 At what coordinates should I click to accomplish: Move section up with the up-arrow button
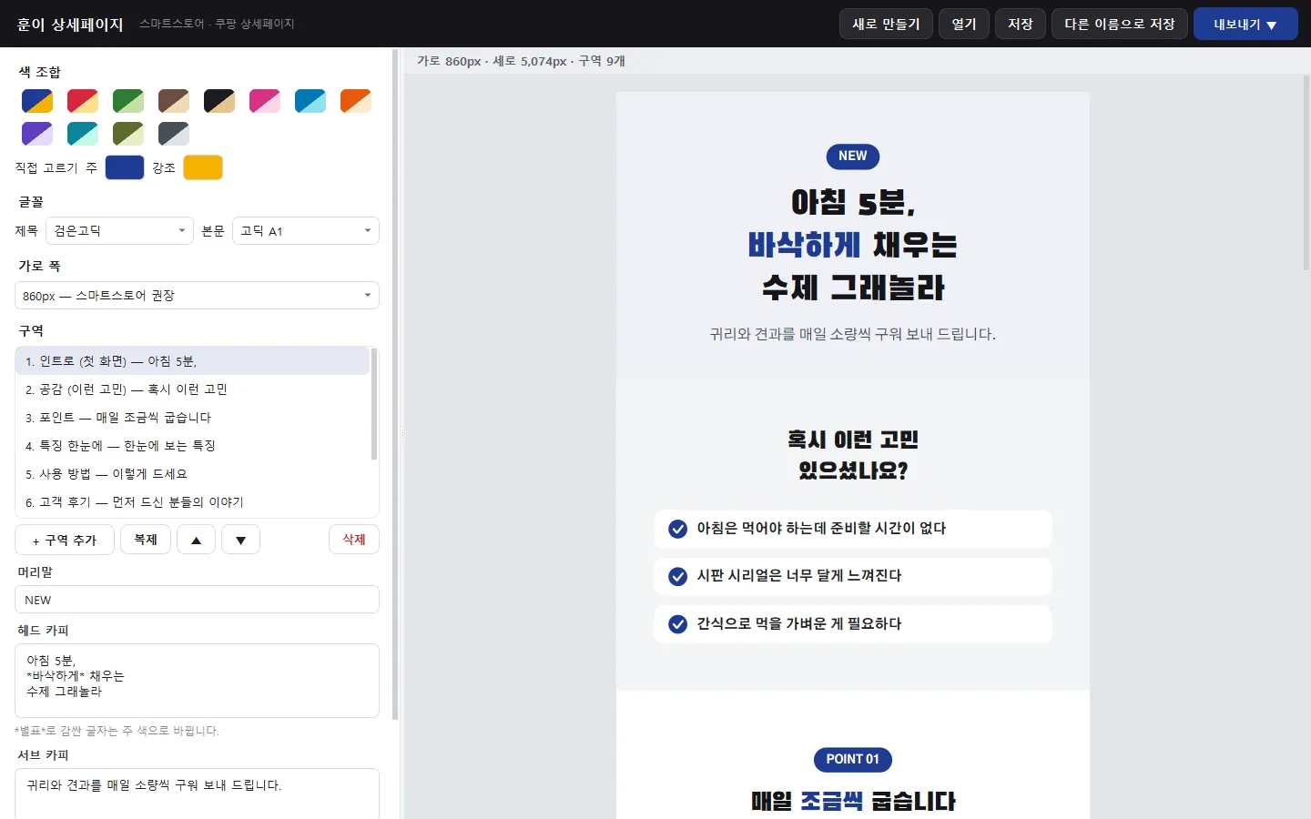coord(196,540)
